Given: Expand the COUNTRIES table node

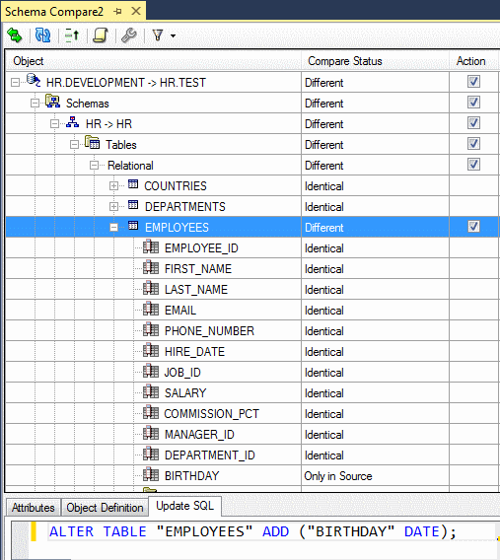Looking at the screenshot, I should point(113,186).
